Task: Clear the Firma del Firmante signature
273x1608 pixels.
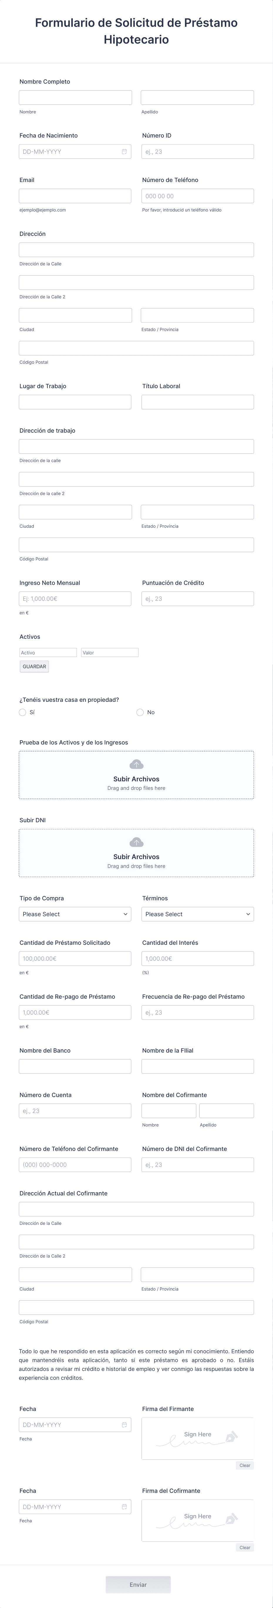Action: click(x=245, y=1466)
